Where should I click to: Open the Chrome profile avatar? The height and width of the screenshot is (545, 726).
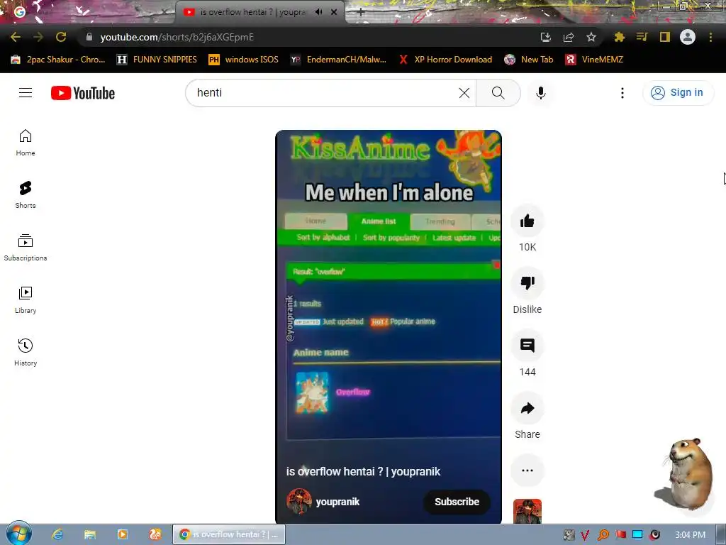pos(688,37)
